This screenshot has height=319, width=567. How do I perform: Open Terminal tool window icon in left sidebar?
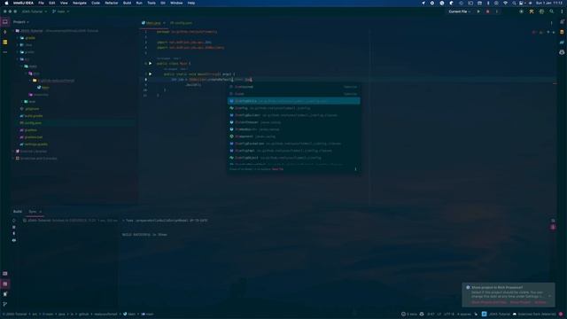[5, 274]
